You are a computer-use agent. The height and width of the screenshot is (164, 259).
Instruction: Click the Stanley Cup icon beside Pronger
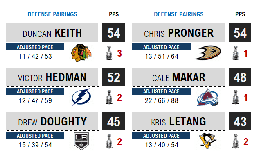(x=235, y=53)
